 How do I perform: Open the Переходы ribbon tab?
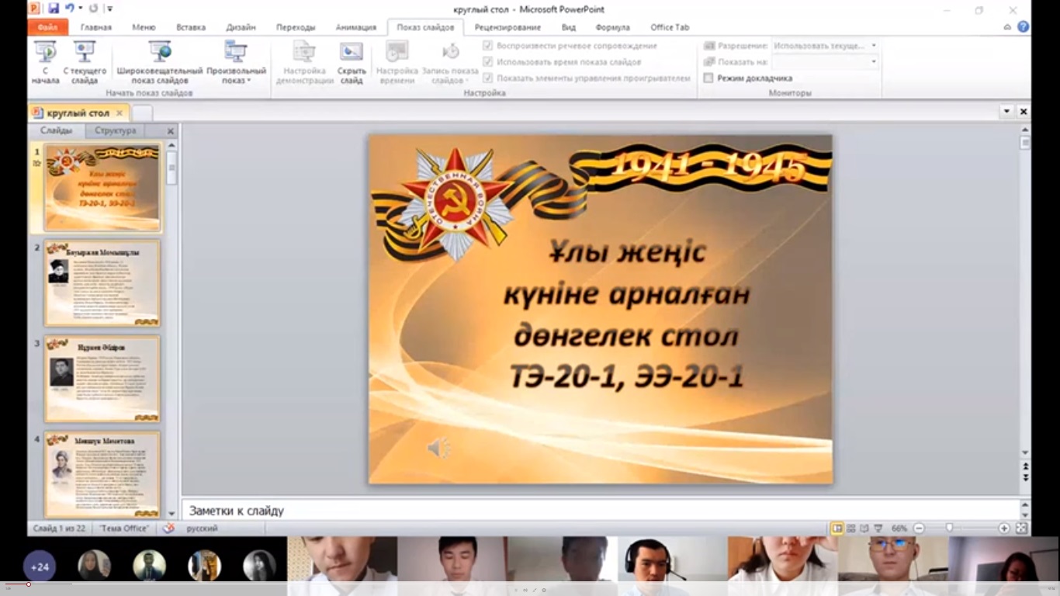tap(296, 27)
